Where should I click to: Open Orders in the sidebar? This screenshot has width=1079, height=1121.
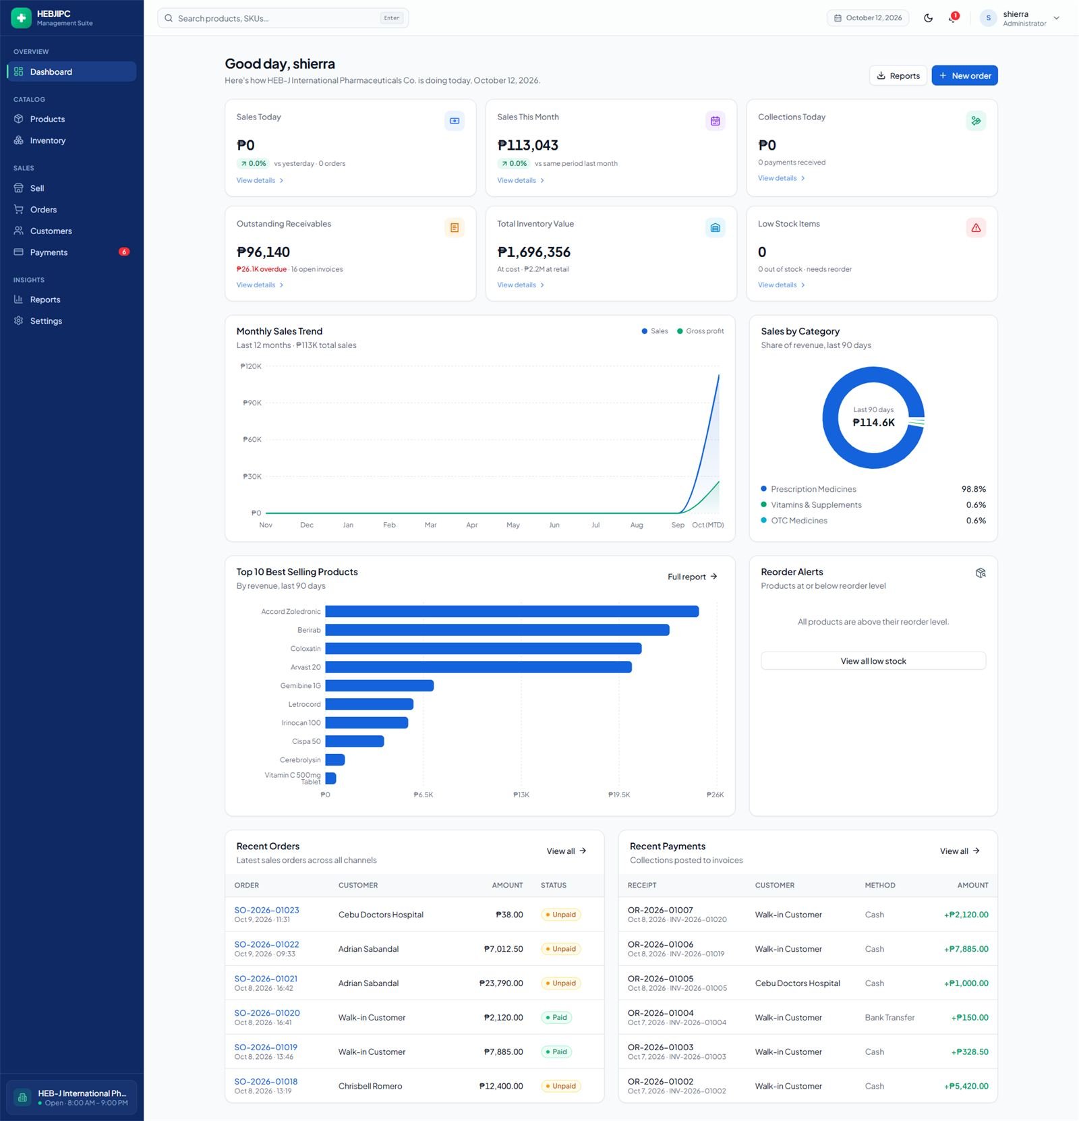click(71, 210)
